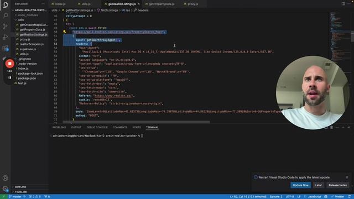Open the Extensions view icon
This screenshot has height=199, width=354.
coord(5,48)
